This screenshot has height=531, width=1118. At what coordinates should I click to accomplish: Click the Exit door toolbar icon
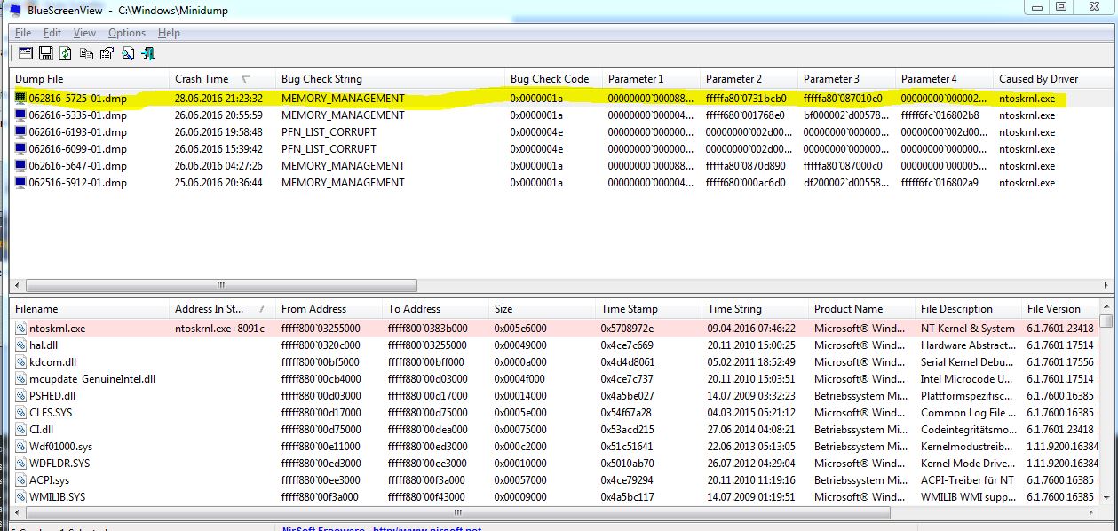(x=148, y=53)
